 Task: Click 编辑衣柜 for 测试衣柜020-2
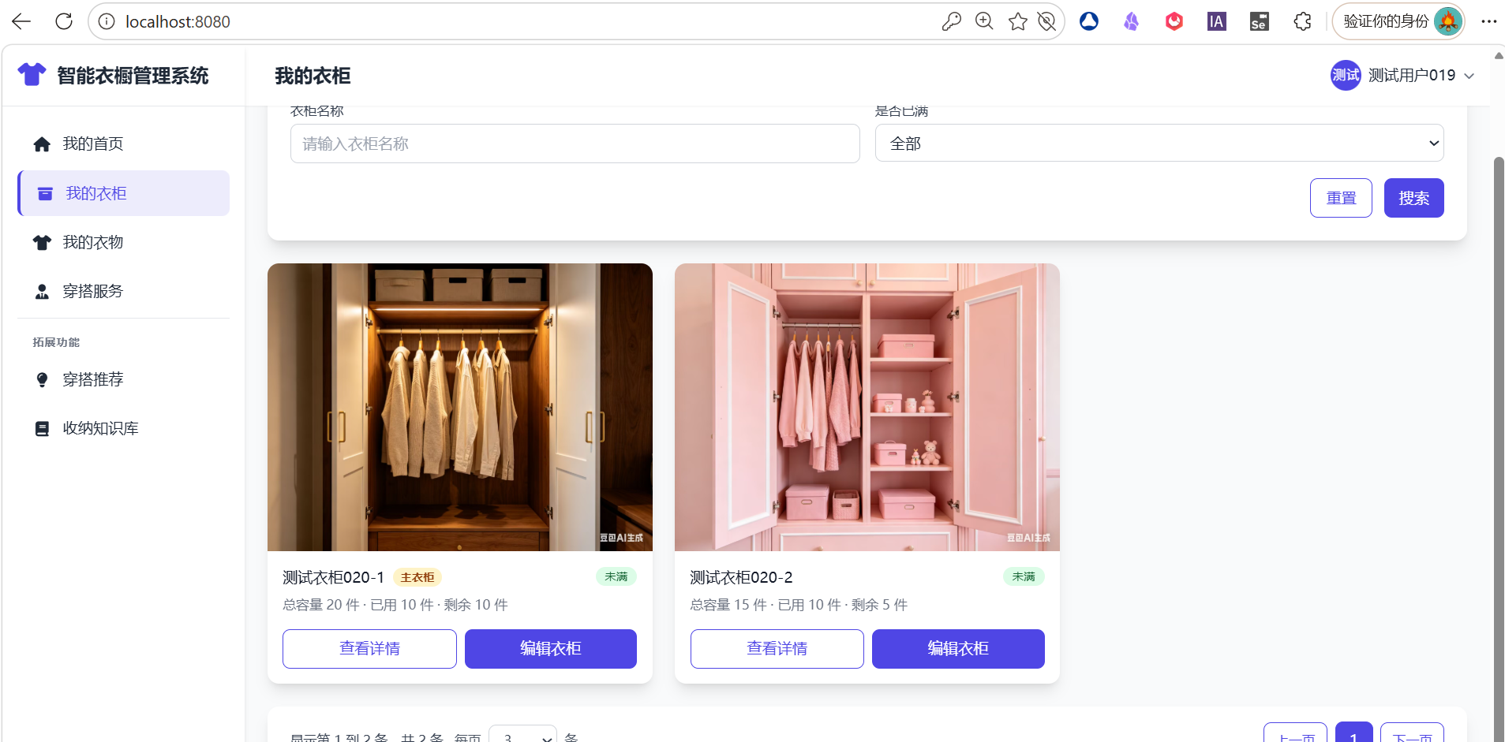958,649
